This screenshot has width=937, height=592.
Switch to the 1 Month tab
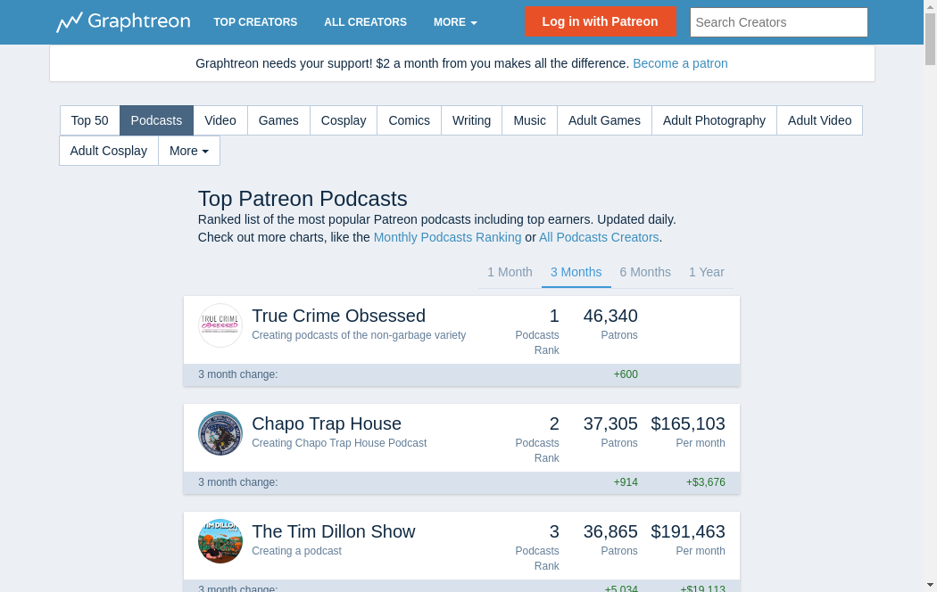[x=510, y=272]
